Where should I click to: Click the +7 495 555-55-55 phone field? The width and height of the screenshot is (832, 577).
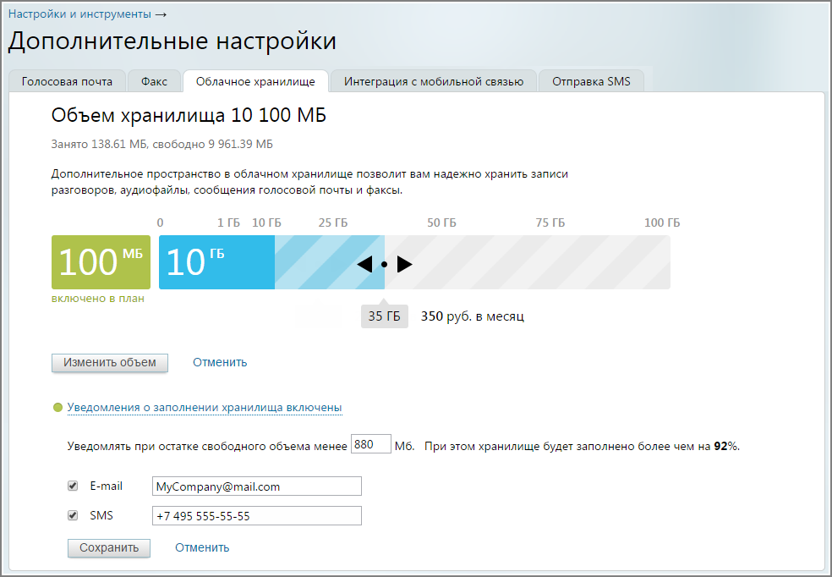tap(257, 516)
